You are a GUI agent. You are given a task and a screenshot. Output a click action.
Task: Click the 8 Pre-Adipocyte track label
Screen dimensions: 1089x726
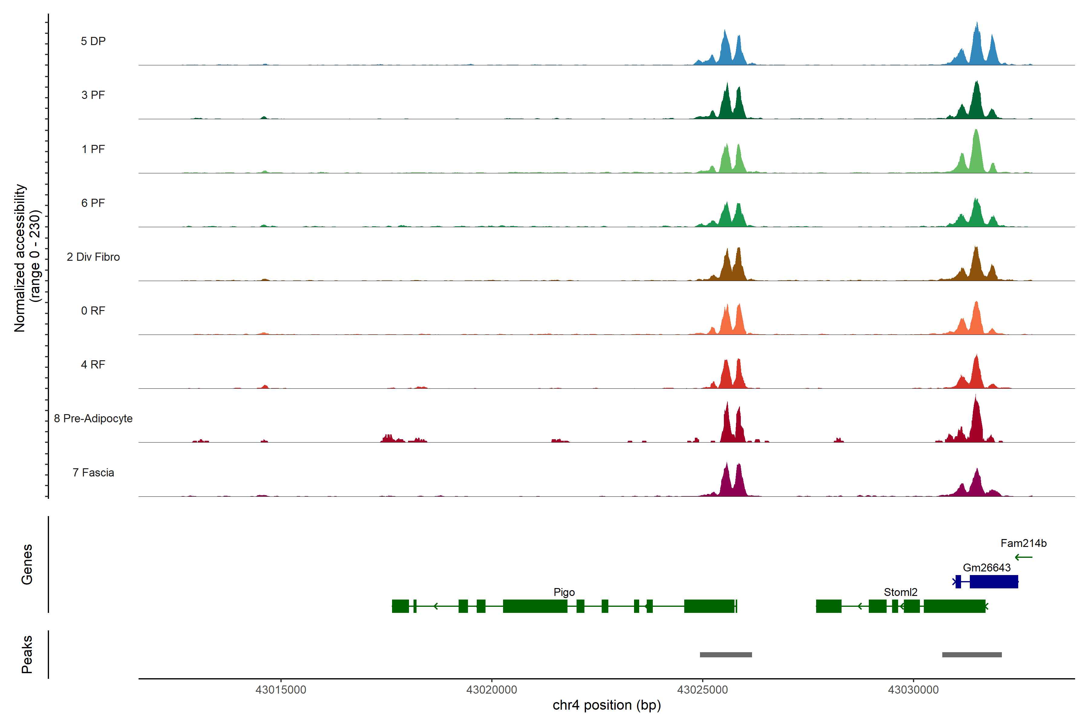pyautogui.click(x=93, y=419)
